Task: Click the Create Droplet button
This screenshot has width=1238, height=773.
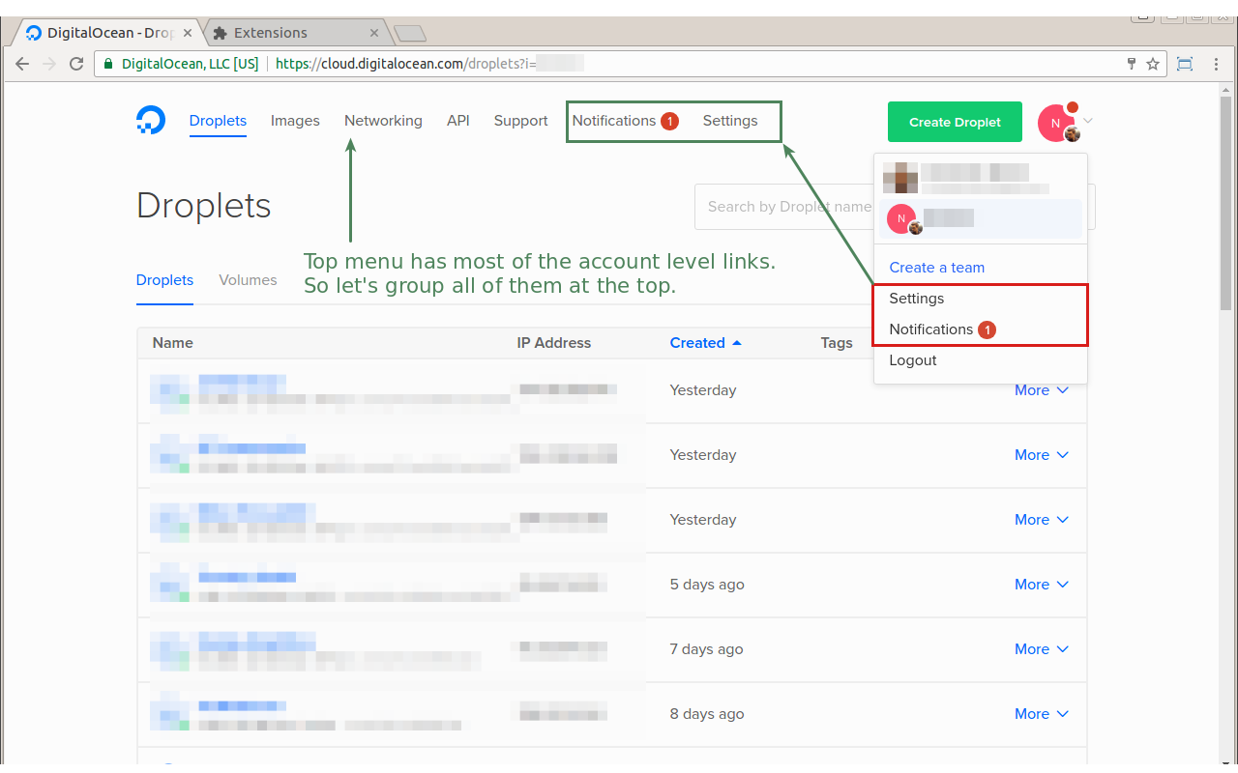Action: [955, 122]
